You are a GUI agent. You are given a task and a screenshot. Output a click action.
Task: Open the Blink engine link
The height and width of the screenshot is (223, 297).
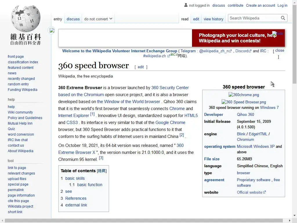click(241, 134)
